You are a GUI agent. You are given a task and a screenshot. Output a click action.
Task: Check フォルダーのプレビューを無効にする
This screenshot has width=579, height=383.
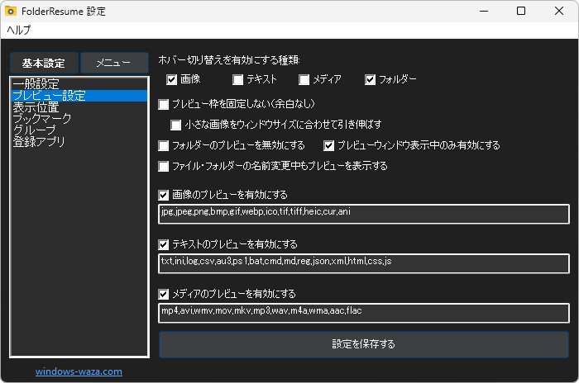click(x=163, y=145)
